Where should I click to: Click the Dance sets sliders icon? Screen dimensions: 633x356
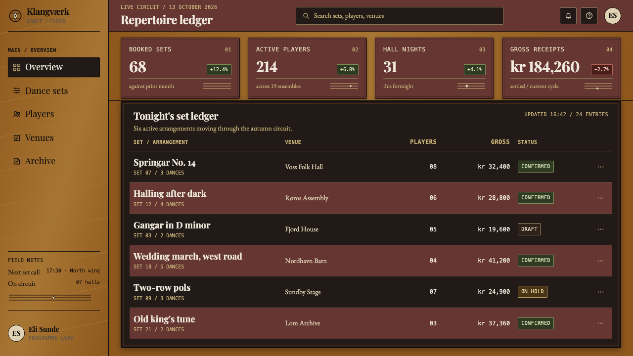[x=17, y=90]
